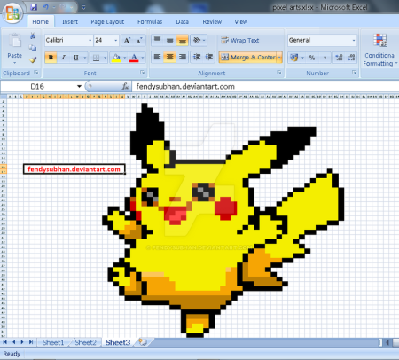Open the Calibri font name dropdown
This screenshot has height=360, width=399.
point(90,40)
